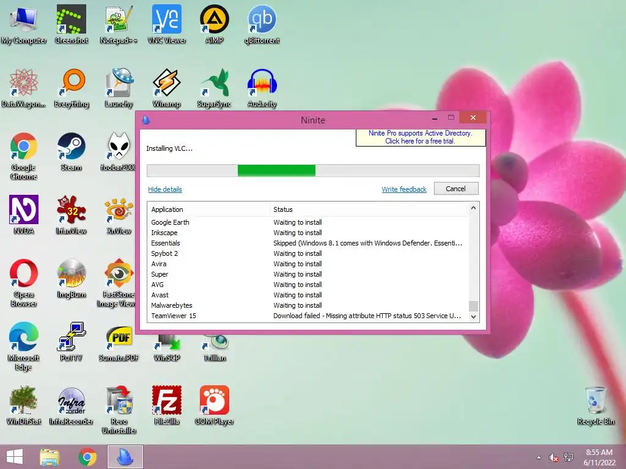
Task: Select the Avira row
Action: coord(307,264)
